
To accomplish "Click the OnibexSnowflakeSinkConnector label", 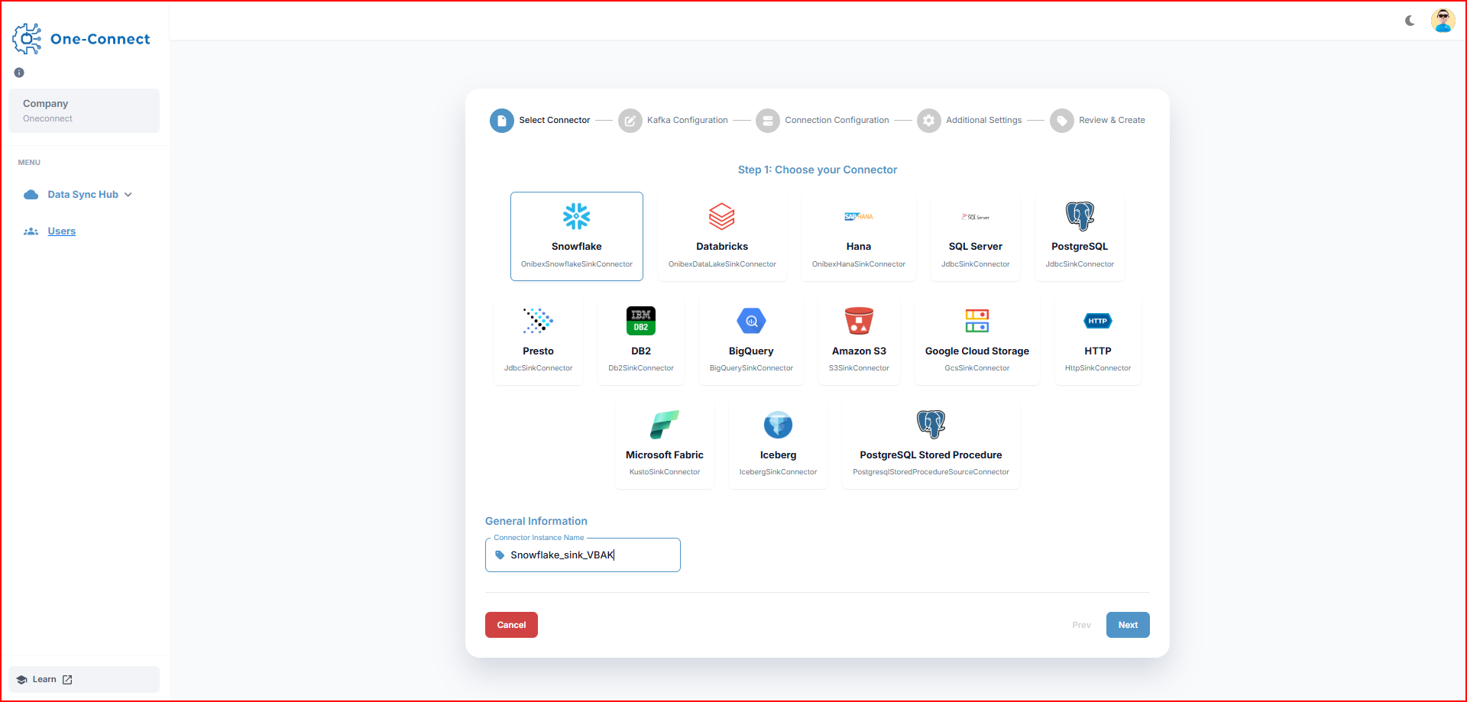I will point(577,264).
